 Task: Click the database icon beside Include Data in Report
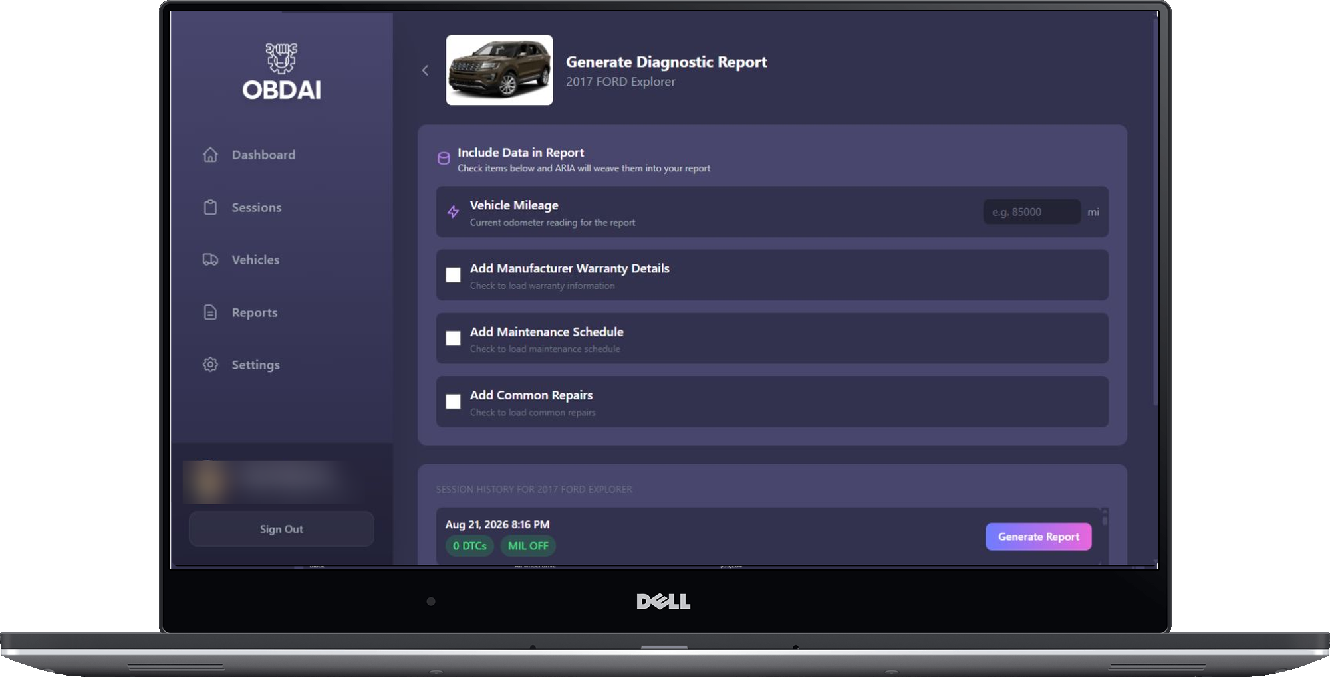pyautogui.click(x=444, y=158)
